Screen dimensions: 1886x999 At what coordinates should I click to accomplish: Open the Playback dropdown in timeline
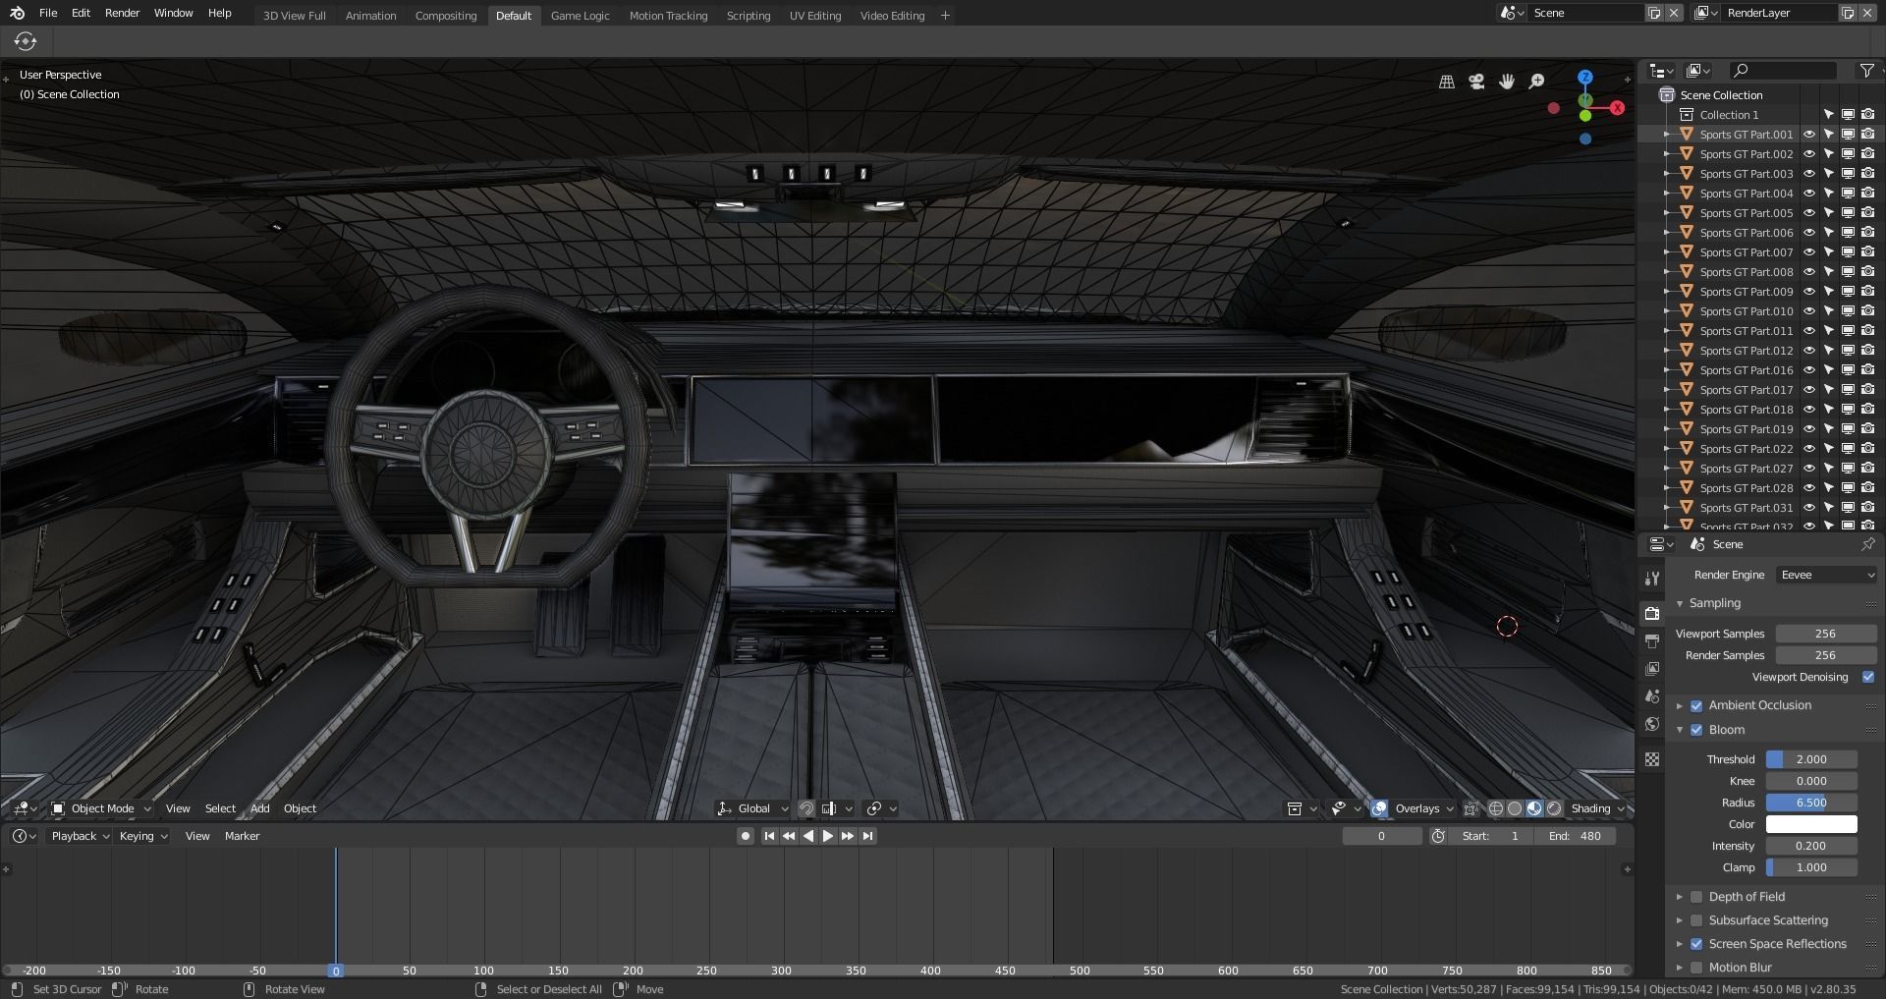(x=80, y=836)
